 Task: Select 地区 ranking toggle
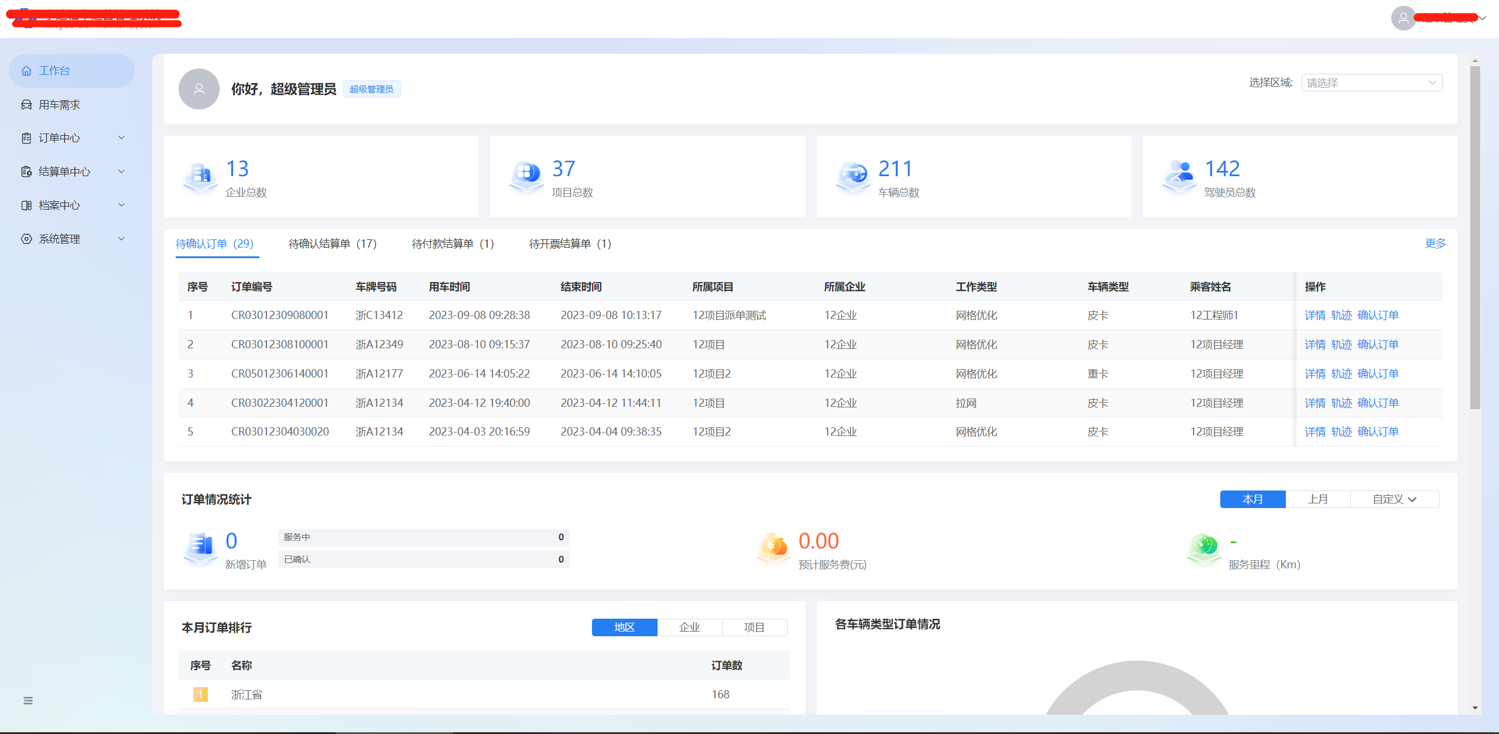pos(624,627)
